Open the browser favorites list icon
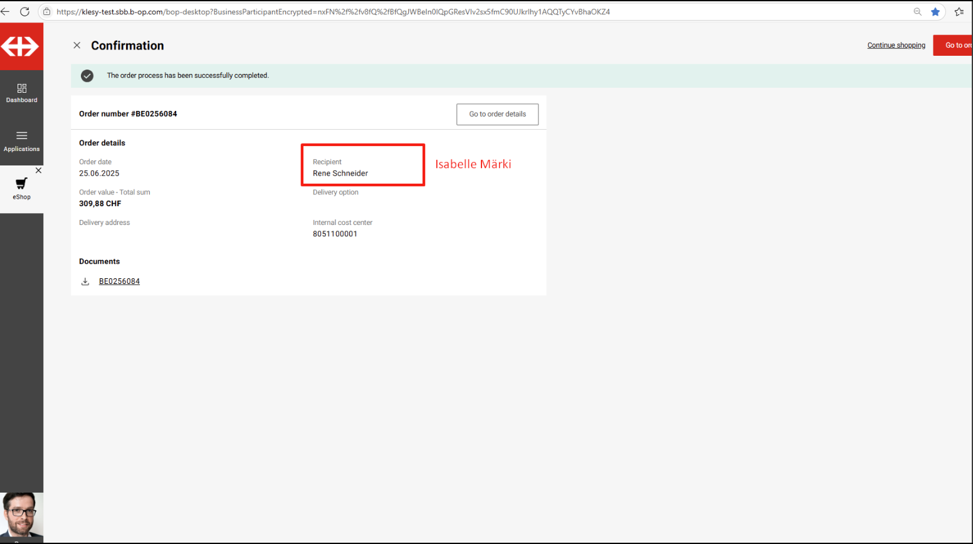 click(x=959, y=12)
